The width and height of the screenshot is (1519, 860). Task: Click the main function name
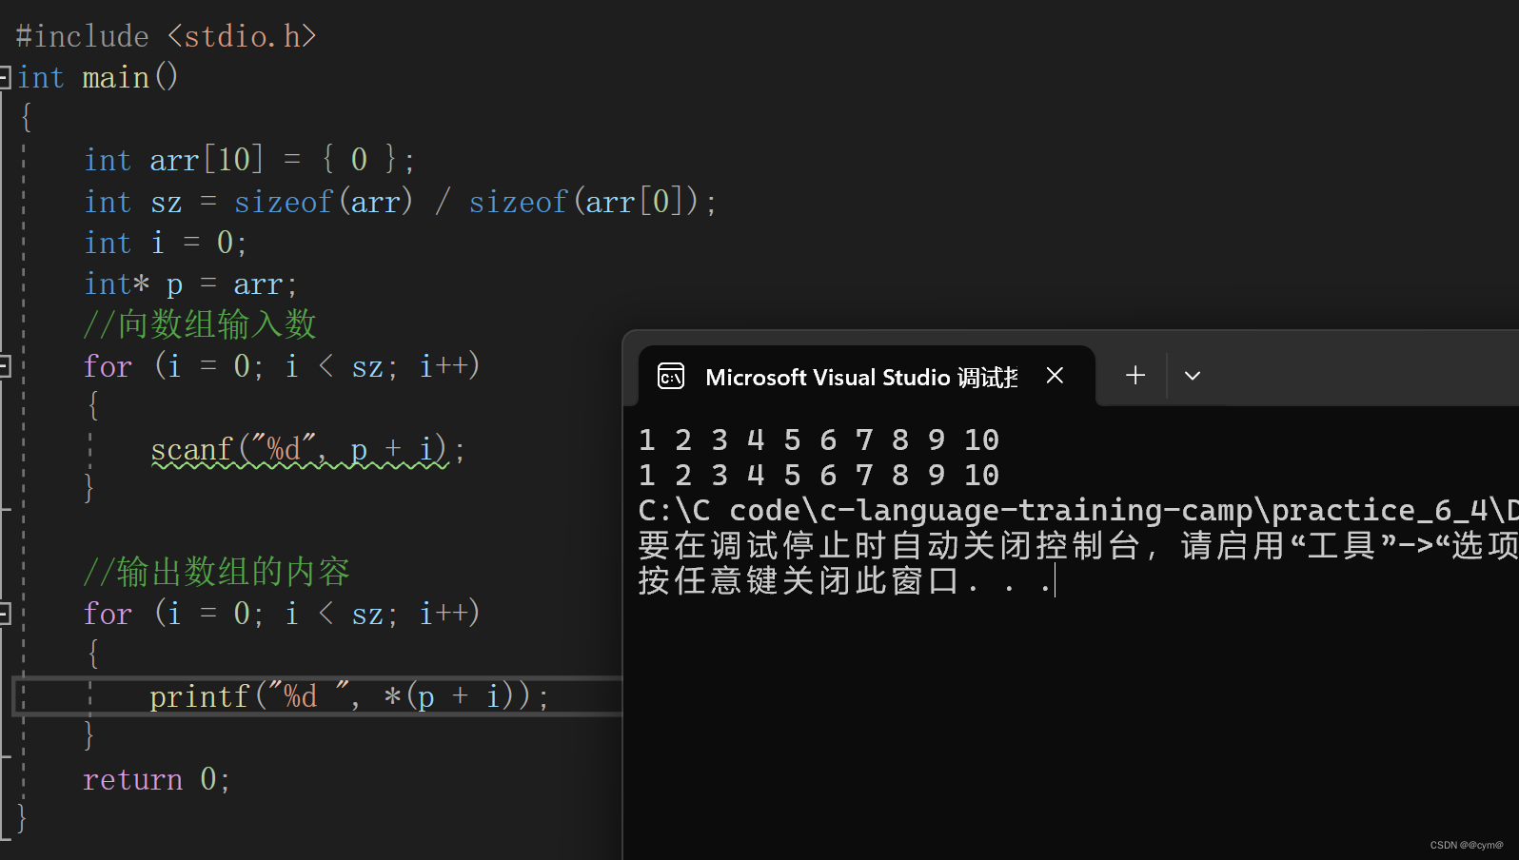[x=115, y=77]
